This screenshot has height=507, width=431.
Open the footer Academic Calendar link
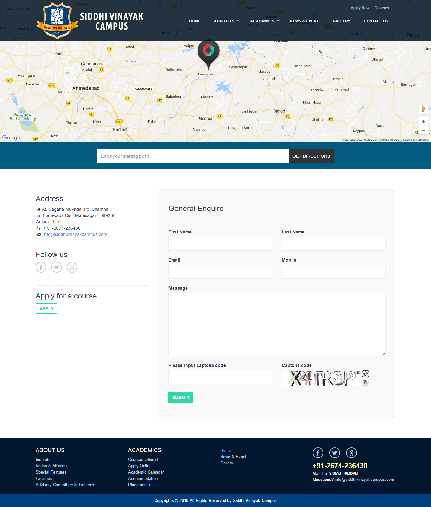[146, 472]
